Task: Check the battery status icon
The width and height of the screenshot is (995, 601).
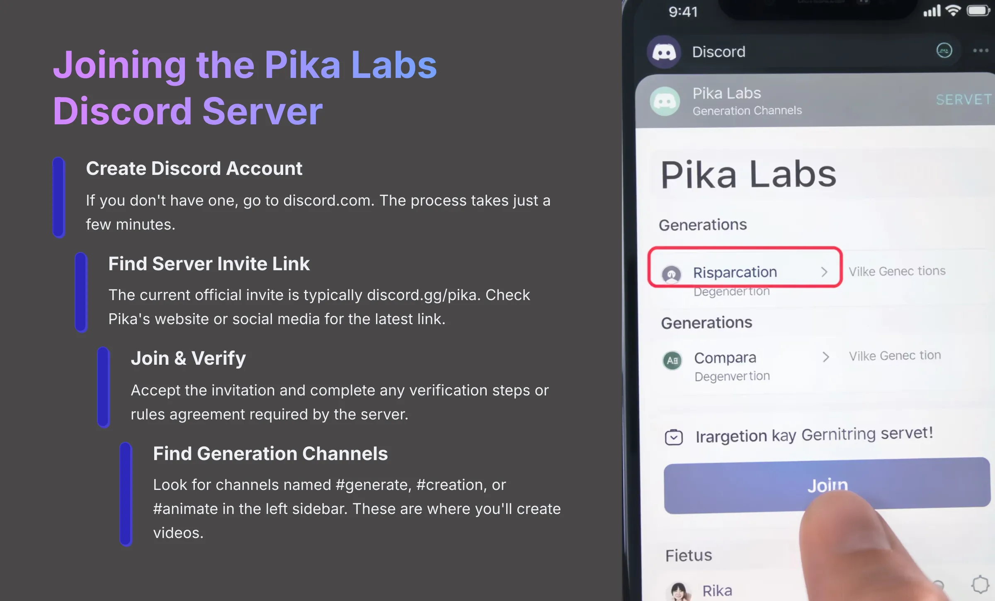Action: tap(978, 10)
